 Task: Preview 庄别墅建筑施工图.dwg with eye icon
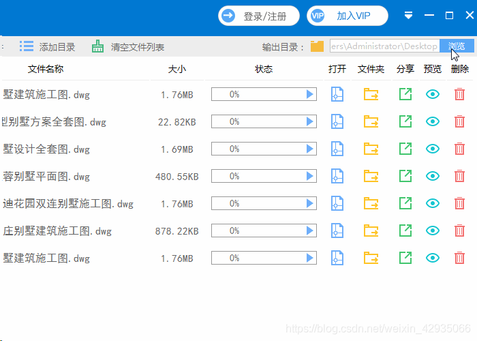click(x=433, y=231)
